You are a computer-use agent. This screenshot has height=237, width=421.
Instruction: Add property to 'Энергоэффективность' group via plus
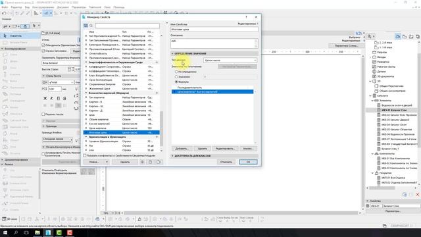click(x=157, y=62)
